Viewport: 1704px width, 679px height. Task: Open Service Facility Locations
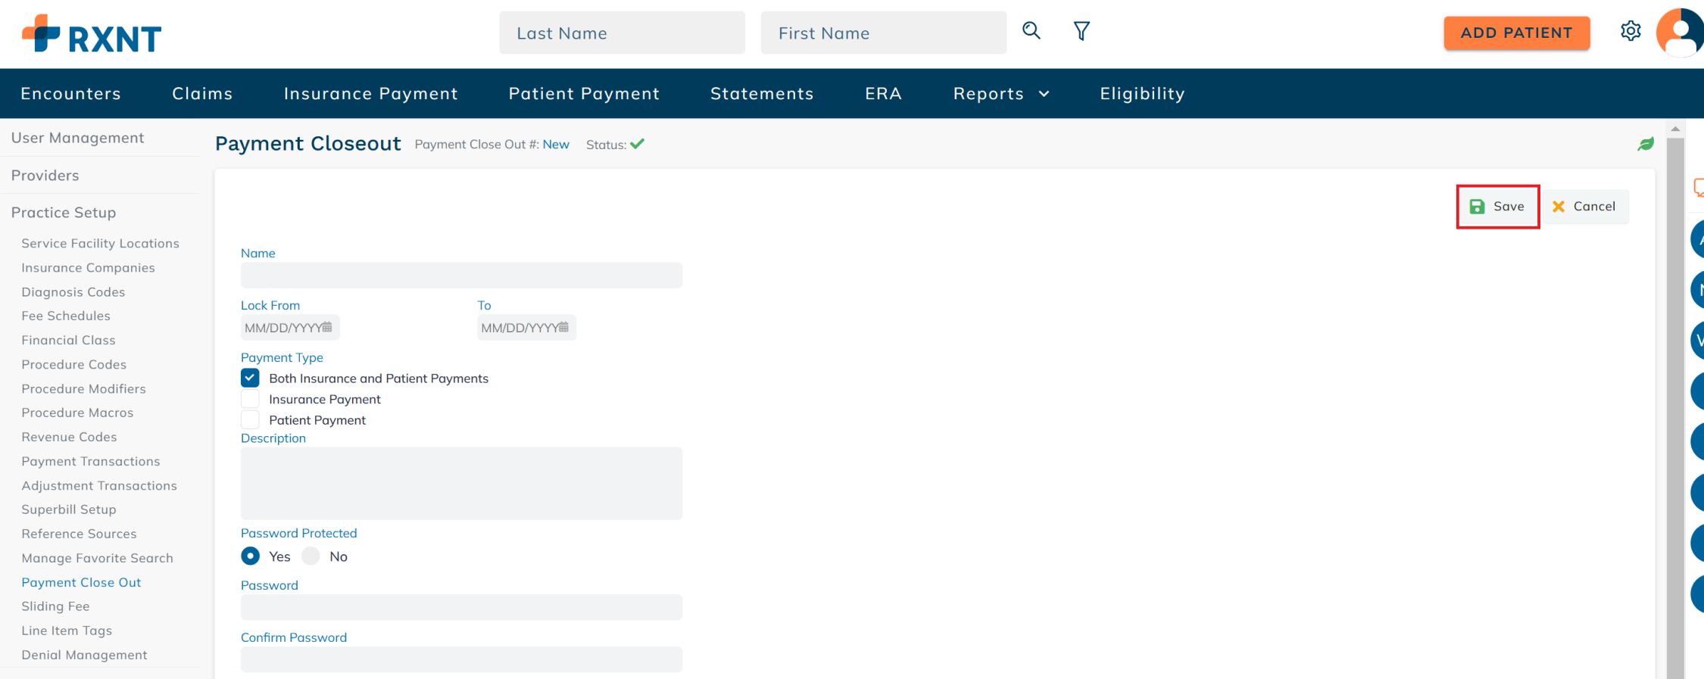coord(100,243)
